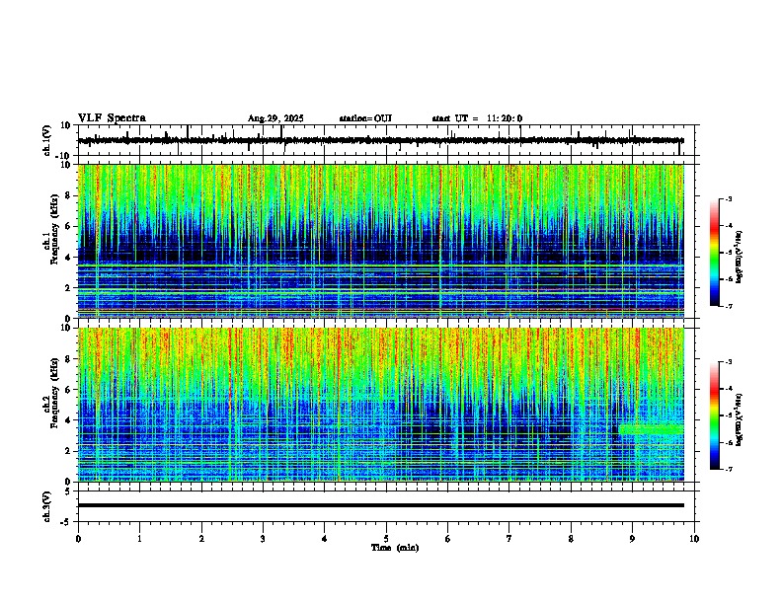This screenshot has height=604, width=782.
Task: Click the ch.2 Frequency (kHz) axis label
Action: pyautogui.click(x=50, y=393)
